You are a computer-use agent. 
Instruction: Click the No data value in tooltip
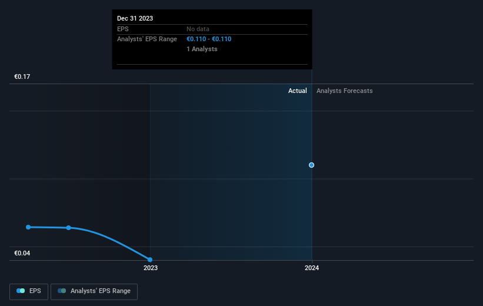click(x=198, y=29)
